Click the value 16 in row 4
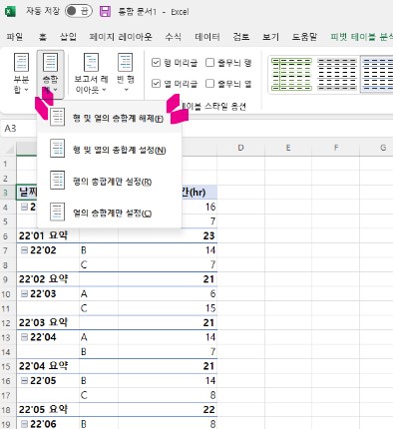The image size is (393, 429). point(210,207)
